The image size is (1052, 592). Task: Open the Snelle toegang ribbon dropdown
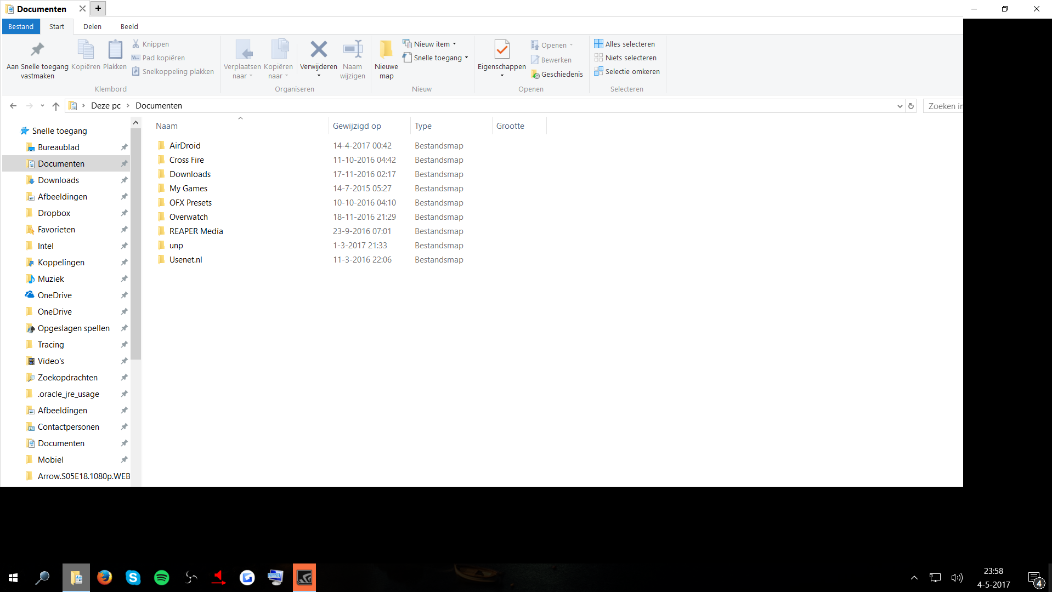click(x=435, y=58)
